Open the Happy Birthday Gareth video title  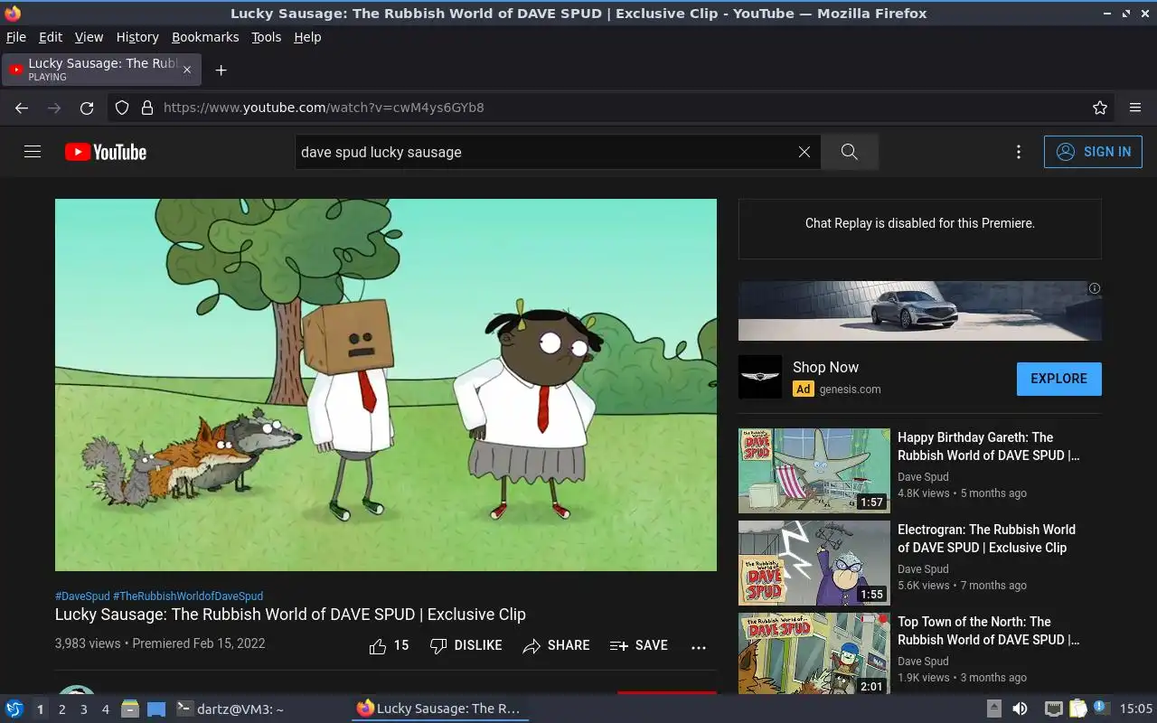[988, 446]
